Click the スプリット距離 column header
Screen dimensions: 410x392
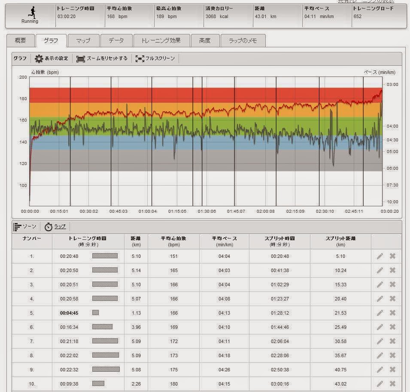coord(340,241)
